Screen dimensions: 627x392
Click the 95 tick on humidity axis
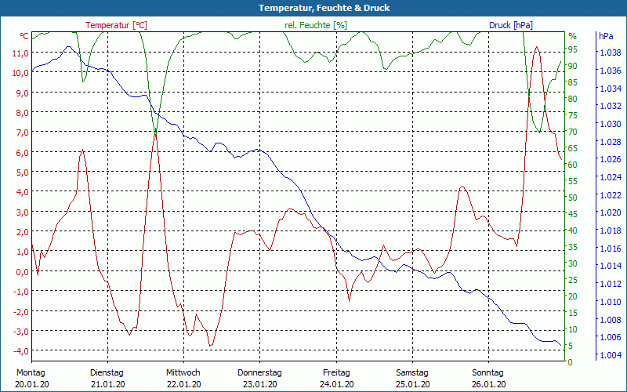(x=573, y=49)
